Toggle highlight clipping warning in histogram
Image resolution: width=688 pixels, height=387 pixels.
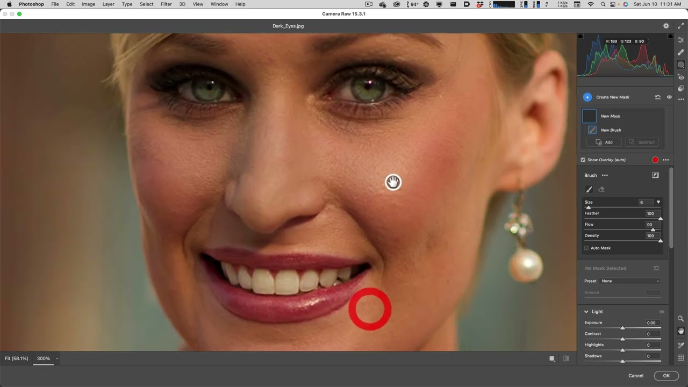click(x=670, y=36)
